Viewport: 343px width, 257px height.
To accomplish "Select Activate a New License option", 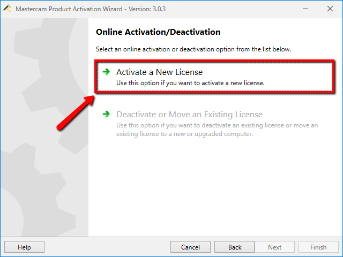I will (x=215, y=77).
